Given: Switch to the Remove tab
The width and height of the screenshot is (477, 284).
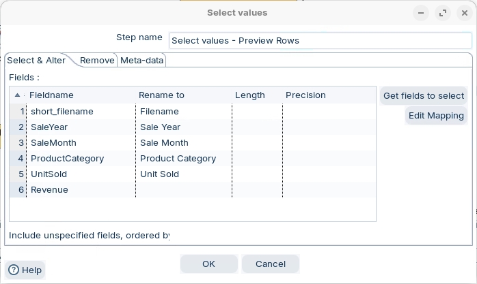Looking at the screenshot, I should click(x=97, y=61).
